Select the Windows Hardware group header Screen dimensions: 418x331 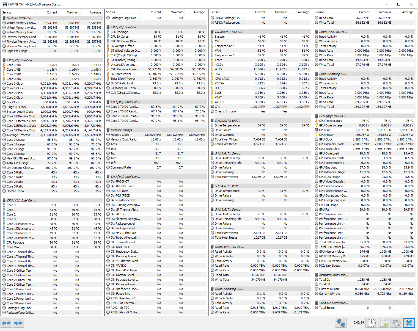pyautogui.click(x=365, y=303)
